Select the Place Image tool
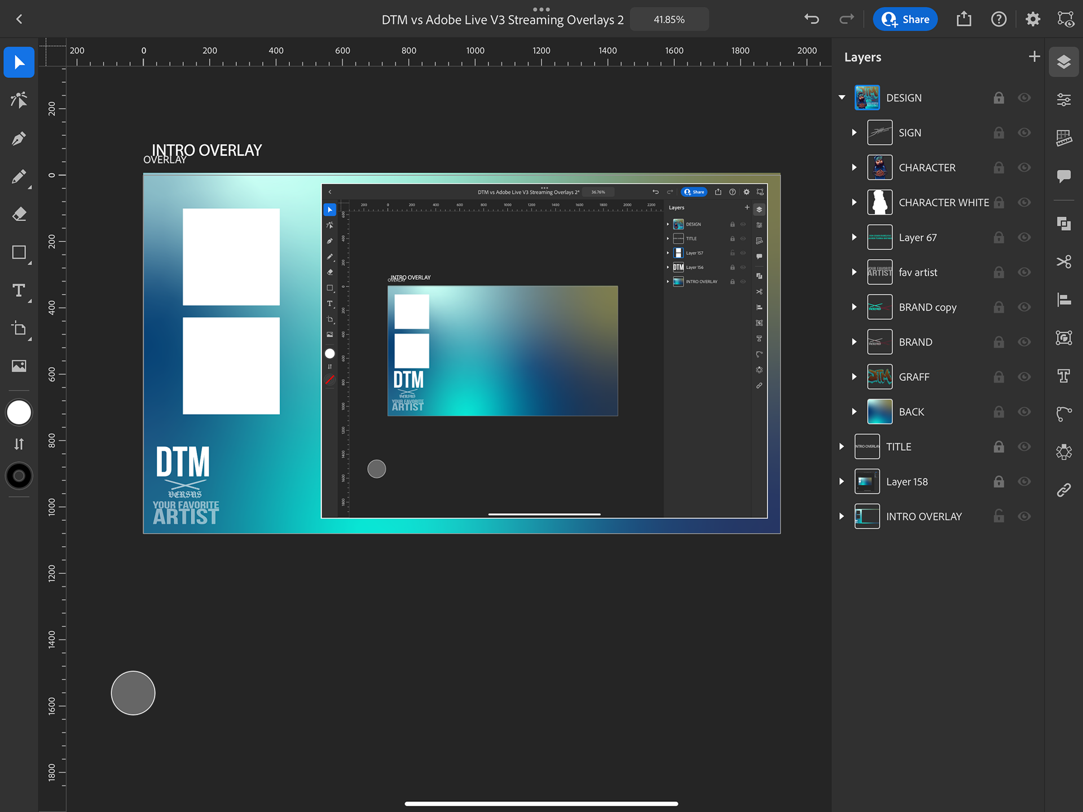This screenshot has height=812, width=1083. click(19, 366)
